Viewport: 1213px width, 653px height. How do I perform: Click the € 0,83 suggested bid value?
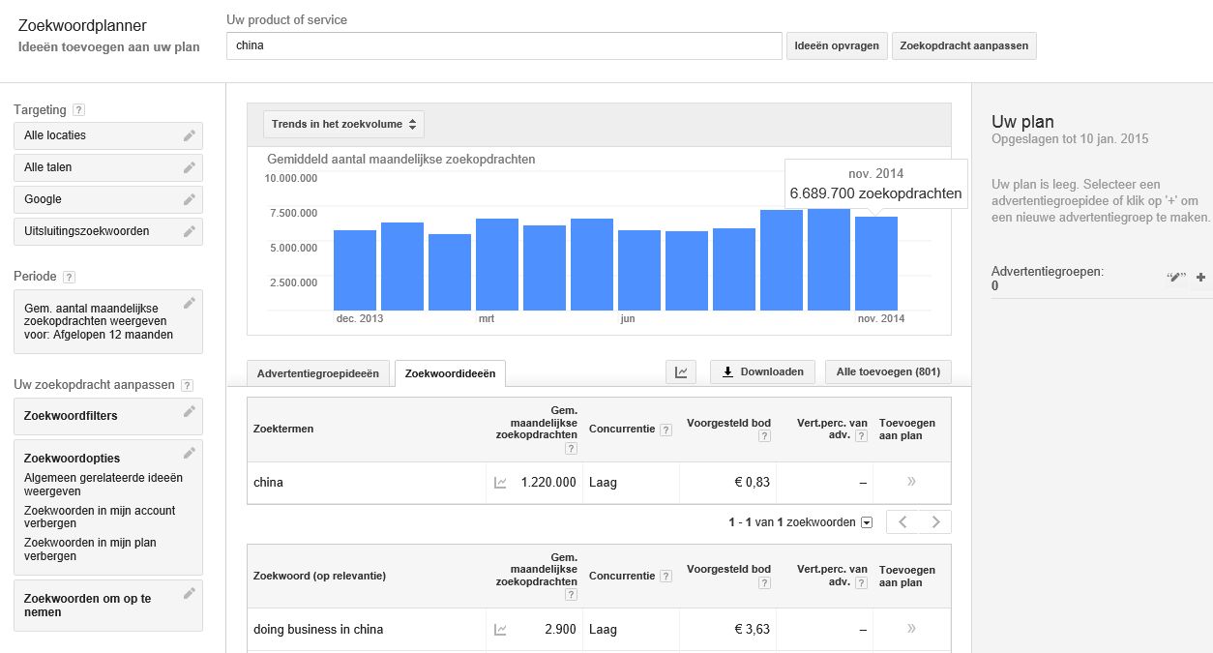click(752, 482)
